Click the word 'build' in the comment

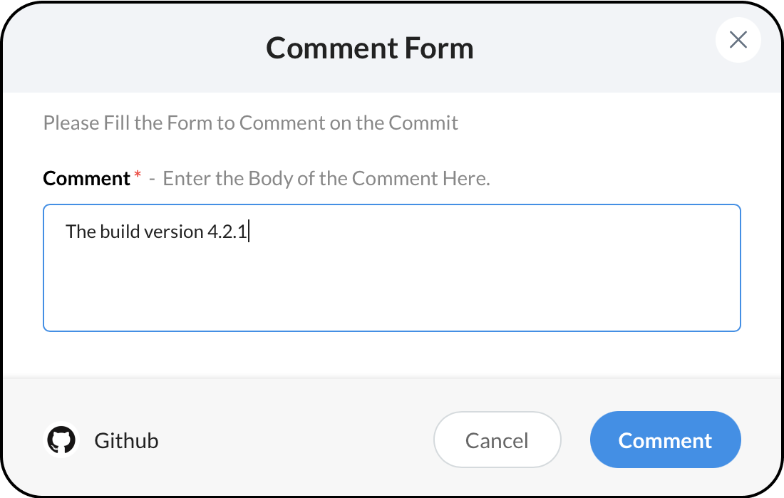click(x=115, y=232)
